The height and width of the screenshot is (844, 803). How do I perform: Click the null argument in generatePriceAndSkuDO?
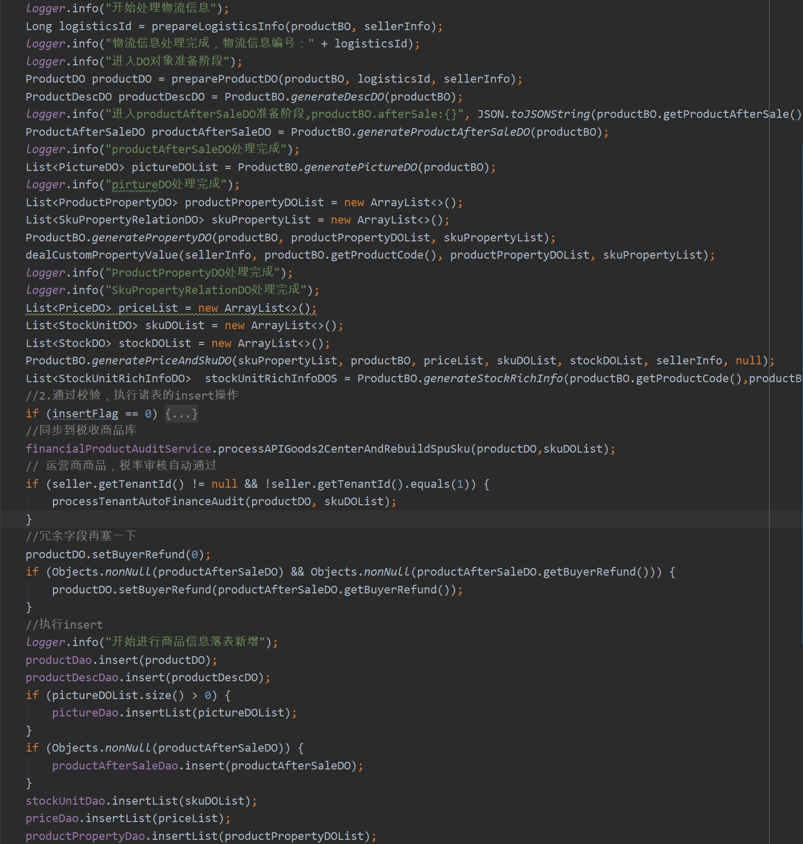[x=748, y=361]
